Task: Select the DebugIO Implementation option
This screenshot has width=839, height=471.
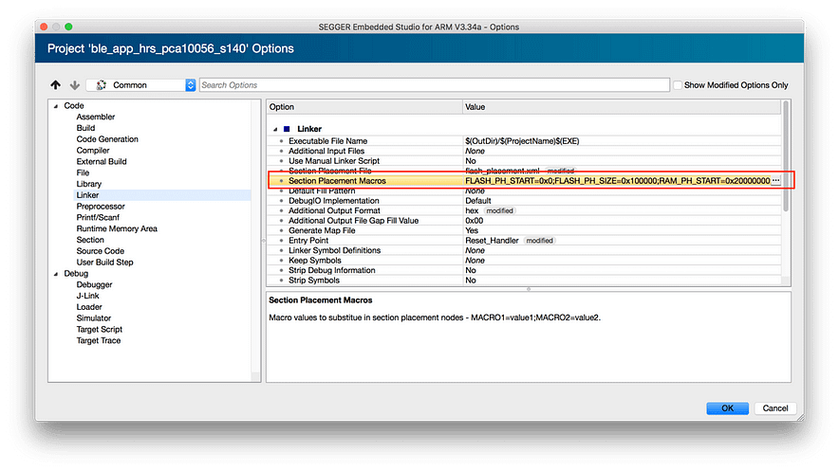Action: [x=333, y=201]
